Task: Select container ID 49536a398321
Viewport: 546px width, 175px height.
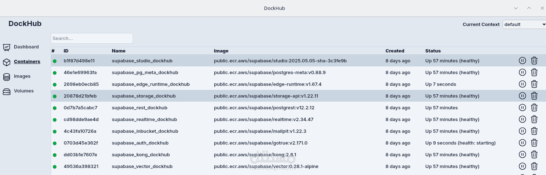Action: (81, 166)
